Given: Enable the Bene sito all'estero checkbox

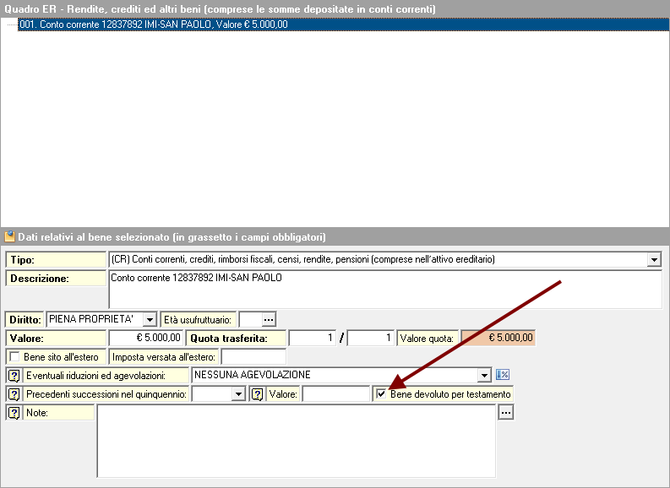Looking at the screenshot, I should (14, 357).
